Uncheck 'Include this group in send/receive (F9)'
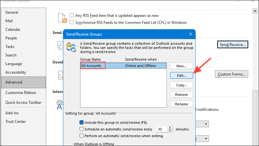259x146 pixels. [81, 123]
